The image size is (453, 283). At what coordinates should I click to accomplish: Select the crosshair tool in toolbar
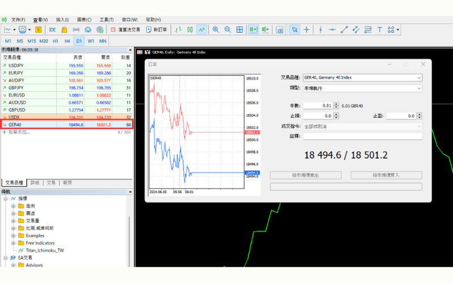click(x=306, y=29)
